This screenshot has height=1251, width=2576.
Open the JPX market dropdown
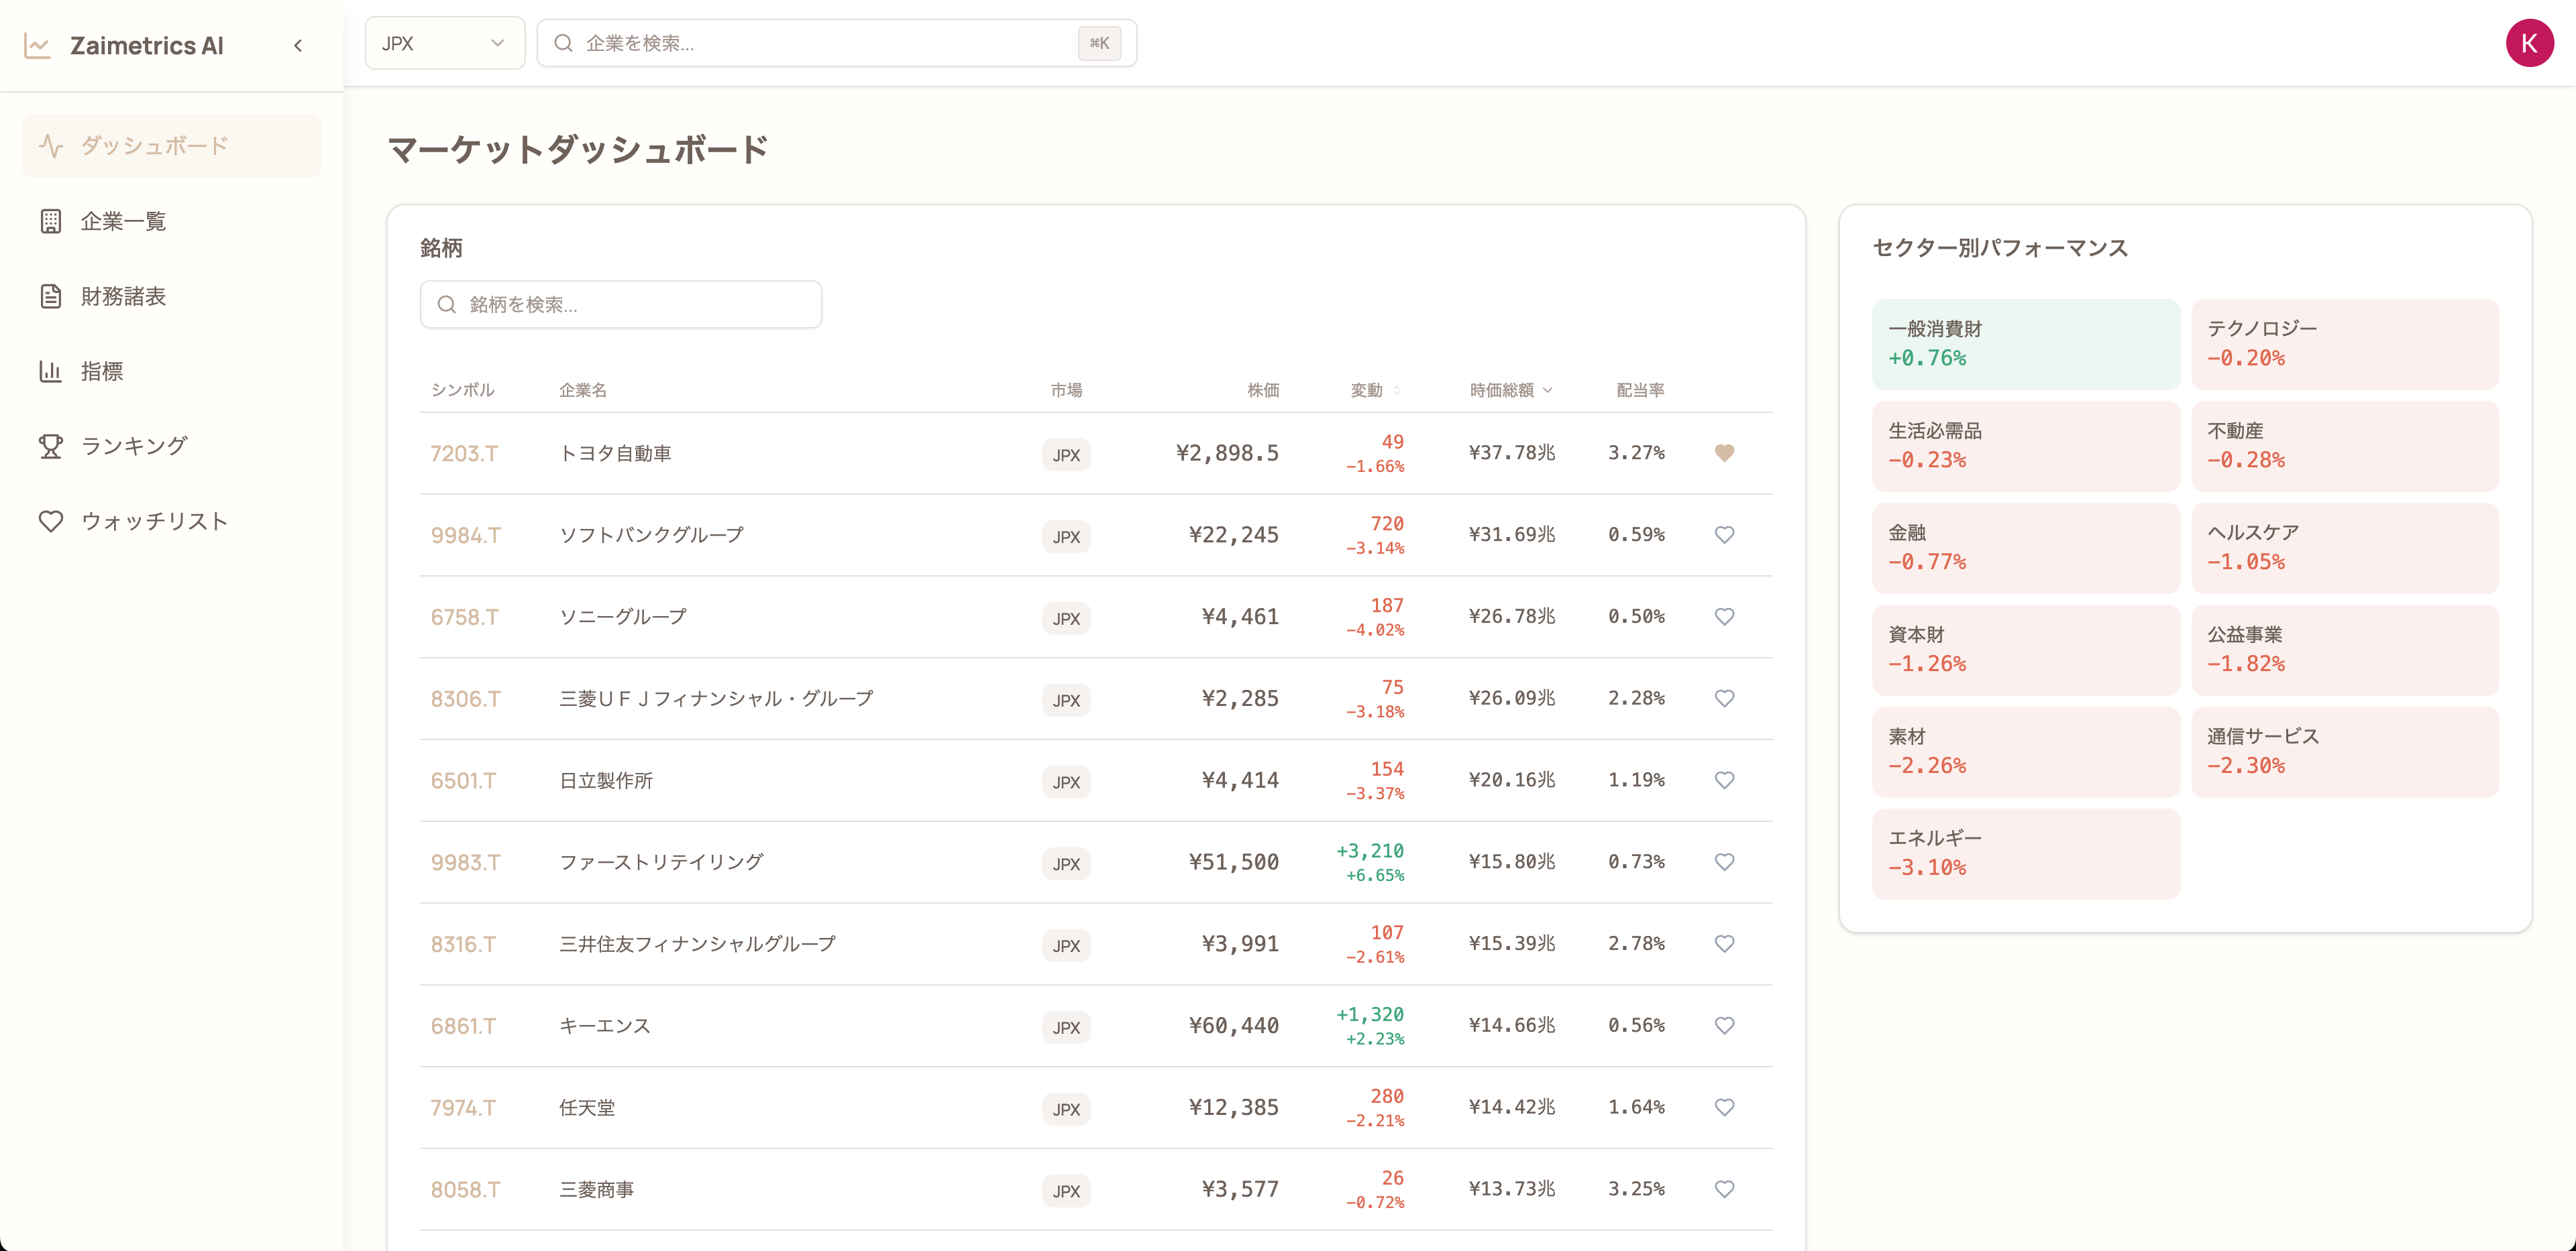pos(444,43)
